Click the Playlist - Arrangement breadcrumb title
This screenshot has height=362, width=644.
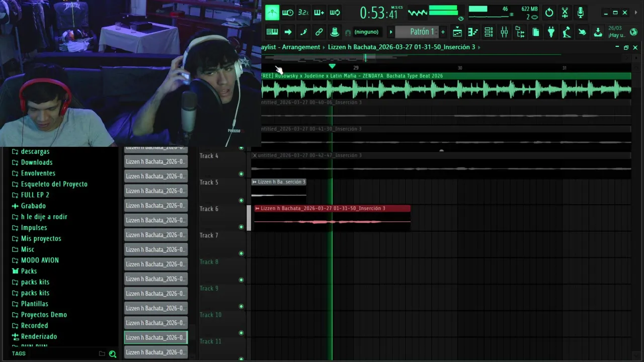(291, 47)
